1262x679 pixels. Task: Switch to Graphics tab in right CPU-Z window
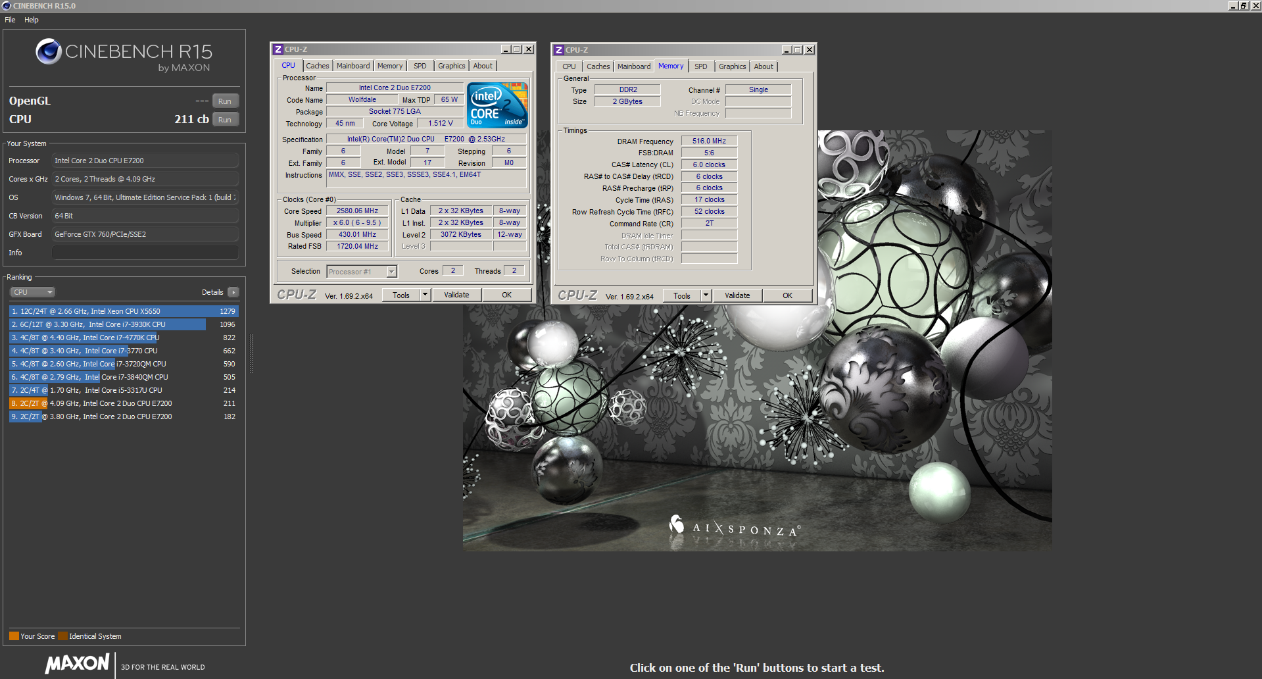point(733,66)
